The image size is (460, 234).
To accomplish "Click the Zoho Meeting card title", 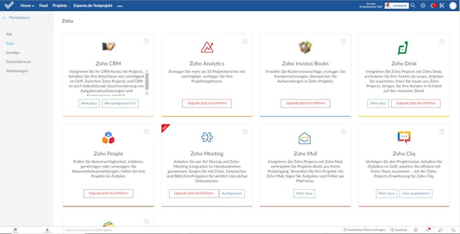I will 207,154.
